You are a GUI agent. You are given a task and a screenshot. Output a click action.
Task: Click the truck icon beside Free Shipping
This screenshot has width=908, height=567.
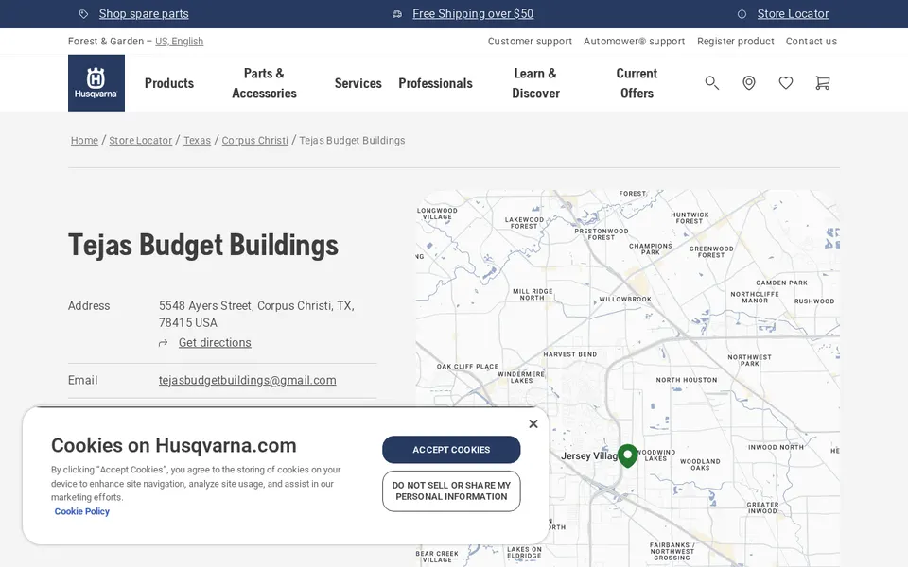(397, 14)
